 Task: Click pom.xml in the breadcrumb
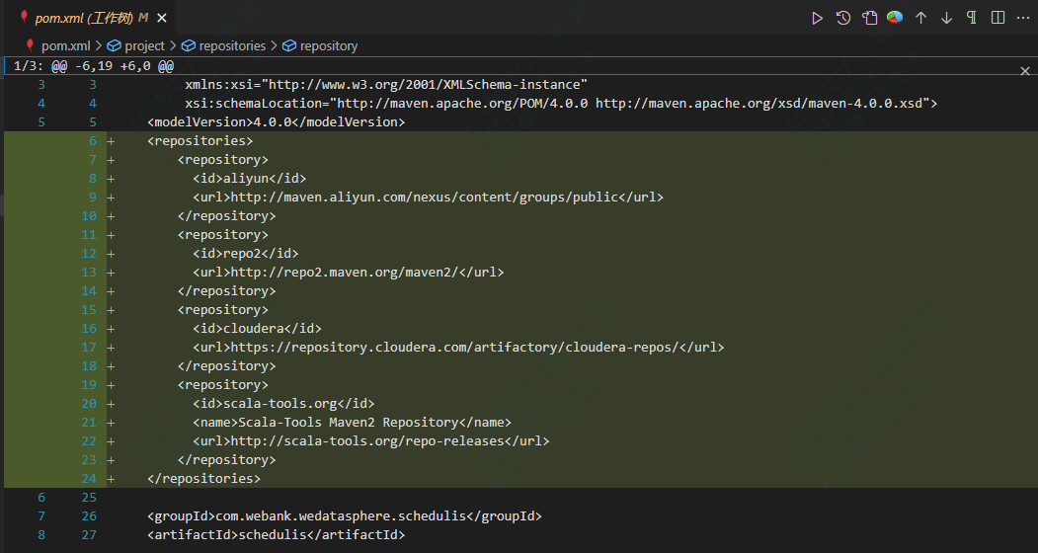(x=65, y=45)
